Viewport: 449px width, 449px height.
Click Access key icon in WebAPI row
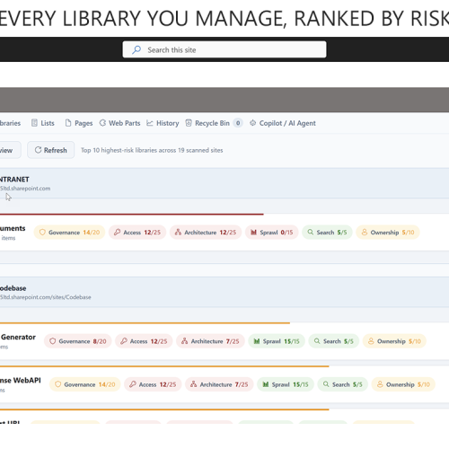click(x=133, y=384)
